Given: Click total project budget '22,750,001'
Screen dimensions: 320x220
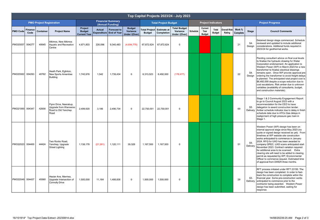Looking at the screenshot, I should tap(148, 109).
